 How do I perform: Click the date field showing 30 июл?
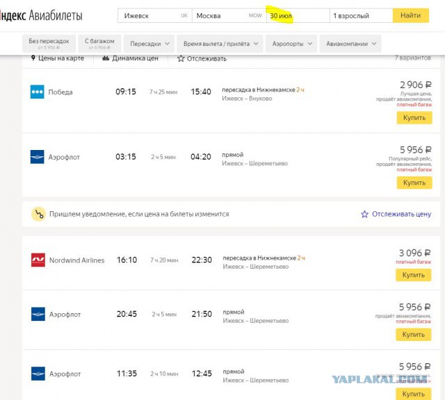[298, 15]
